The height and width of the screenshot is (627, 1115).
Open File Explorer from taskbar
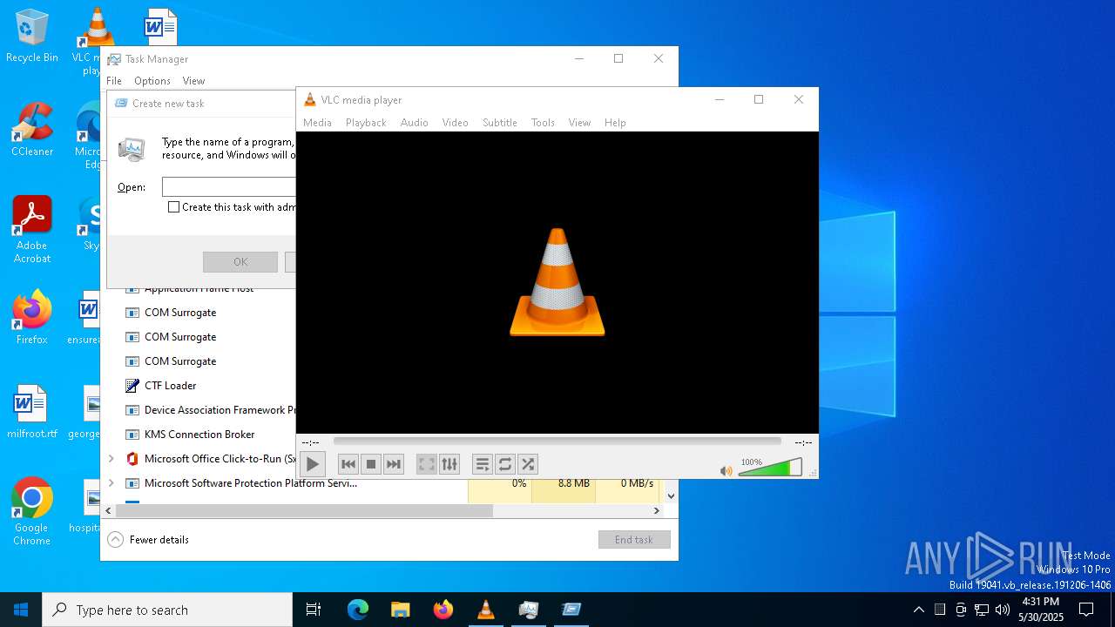pyautogui.click(x=401, y=610)
